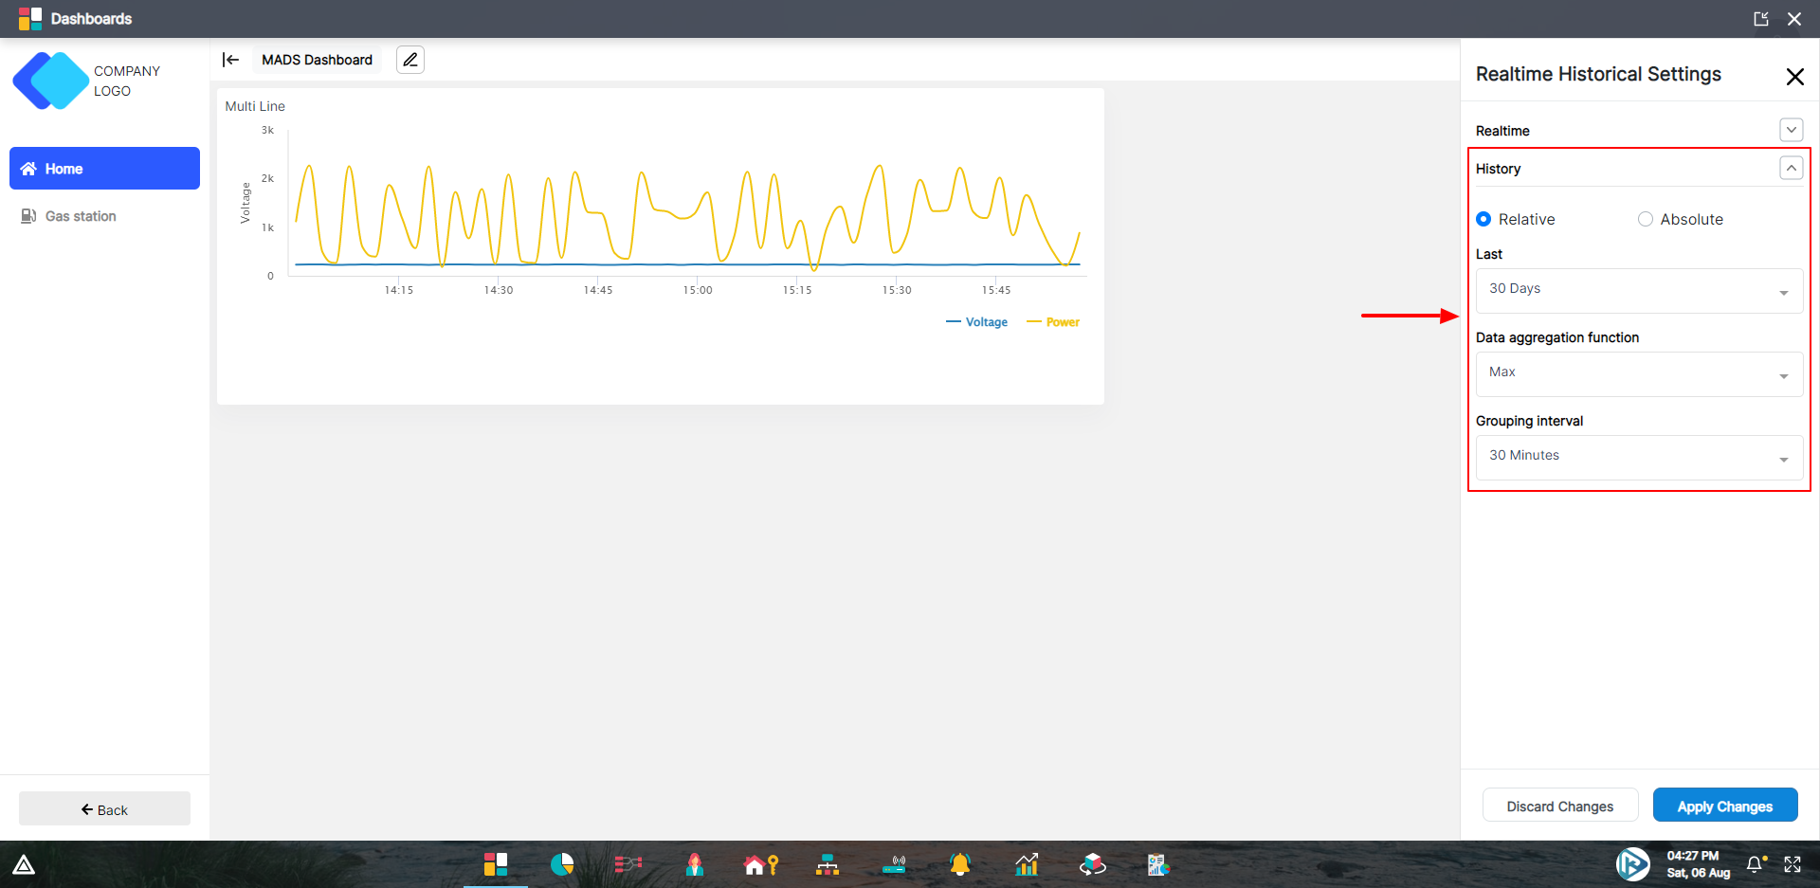
Task: Open the Data aggregation function dropdown
Action: (1637, 373)
